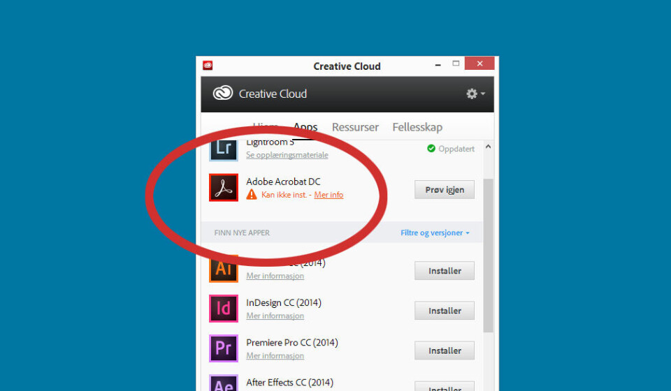The image size is (671, 391).
Task: Expand the Filtre og versjoner dropdown
Action: click(x=435, y=233)
